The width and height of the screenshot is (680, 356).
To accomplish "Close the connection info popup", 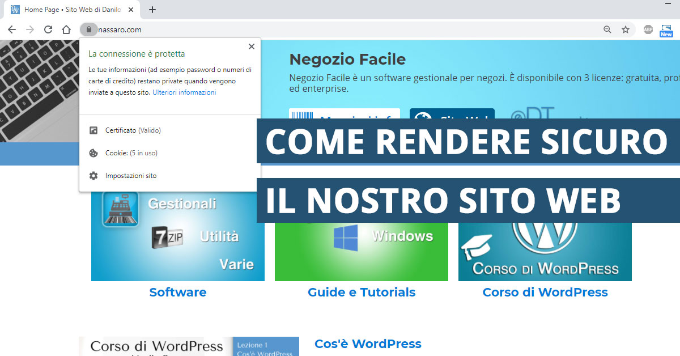I will click(252, 46).
